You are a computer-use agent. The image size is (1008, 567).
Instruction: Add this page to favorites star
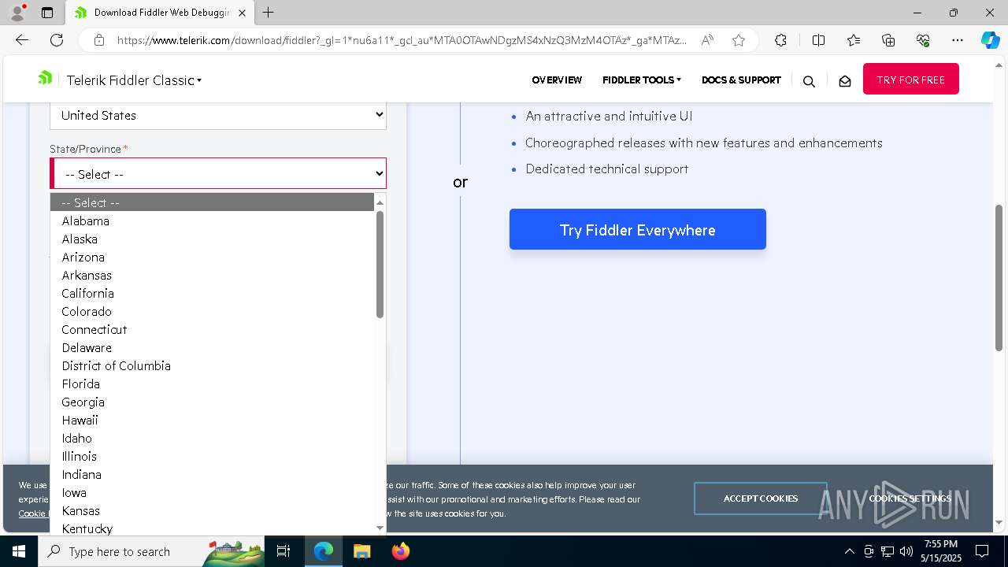coord(739,40)
